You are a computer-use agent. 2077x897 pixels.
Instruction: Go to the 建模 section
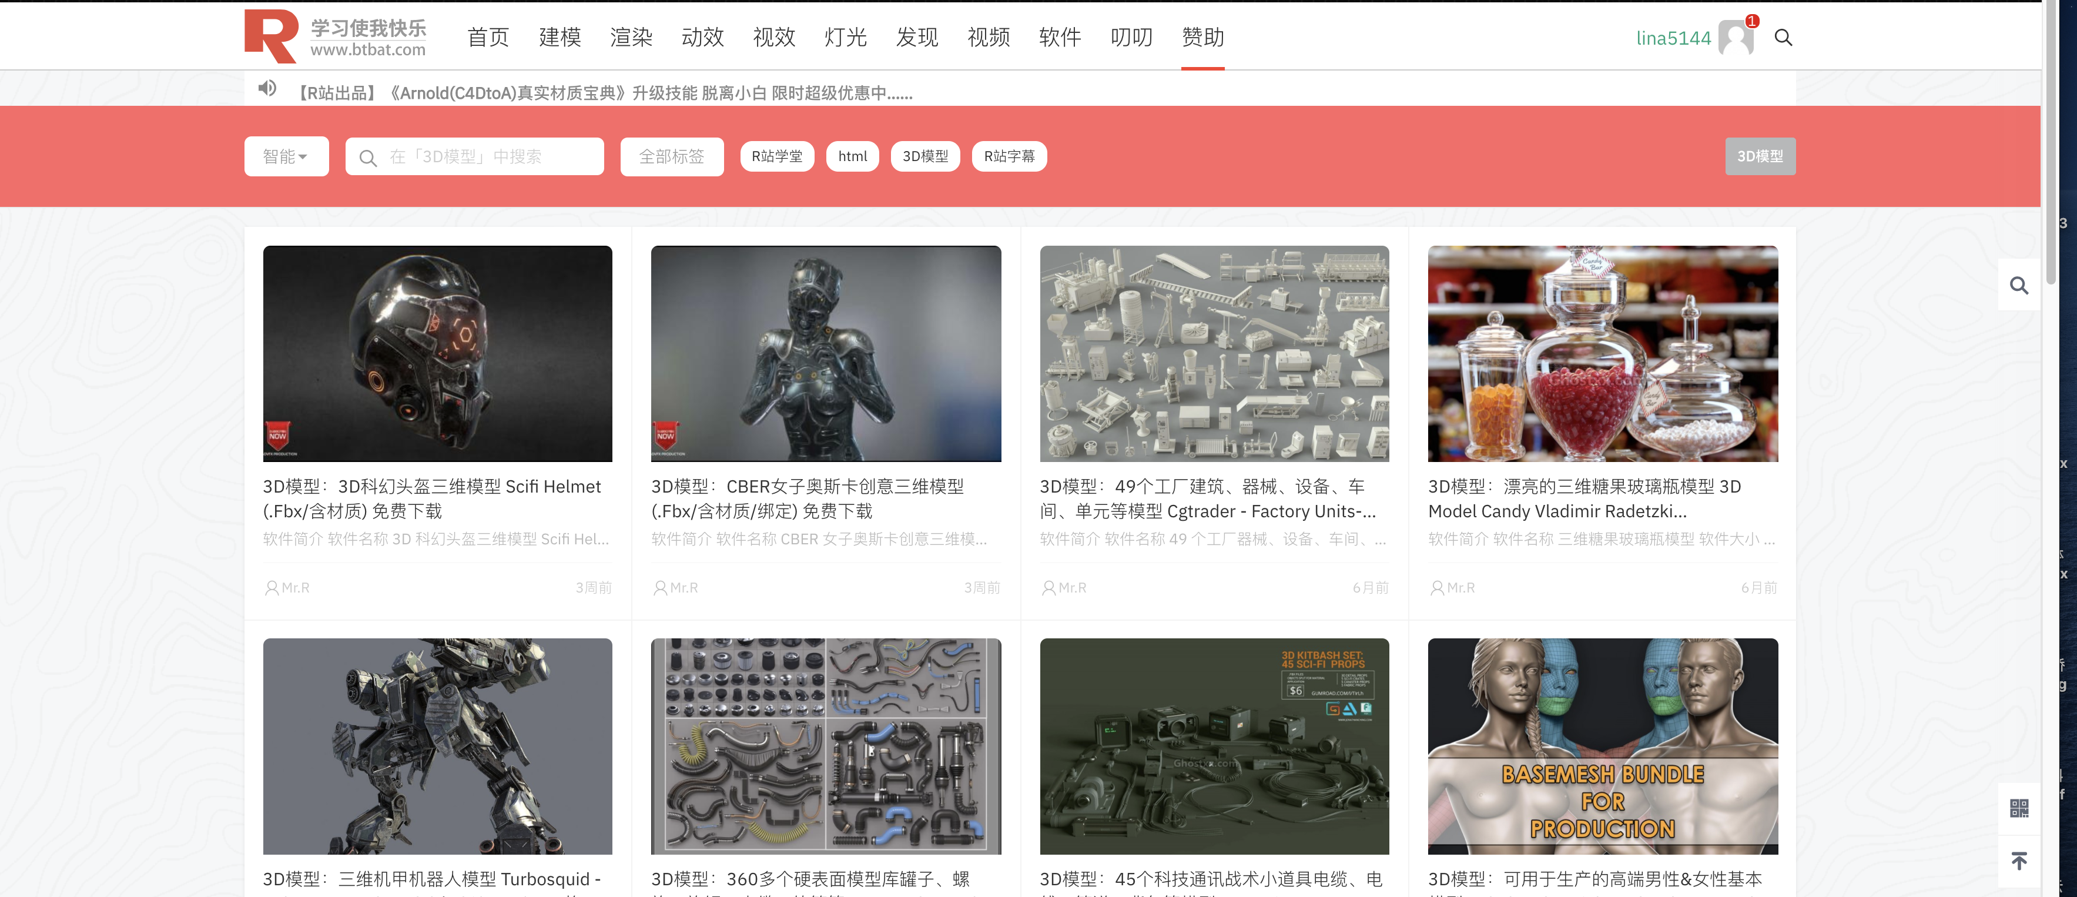click(x=560, y=37)
